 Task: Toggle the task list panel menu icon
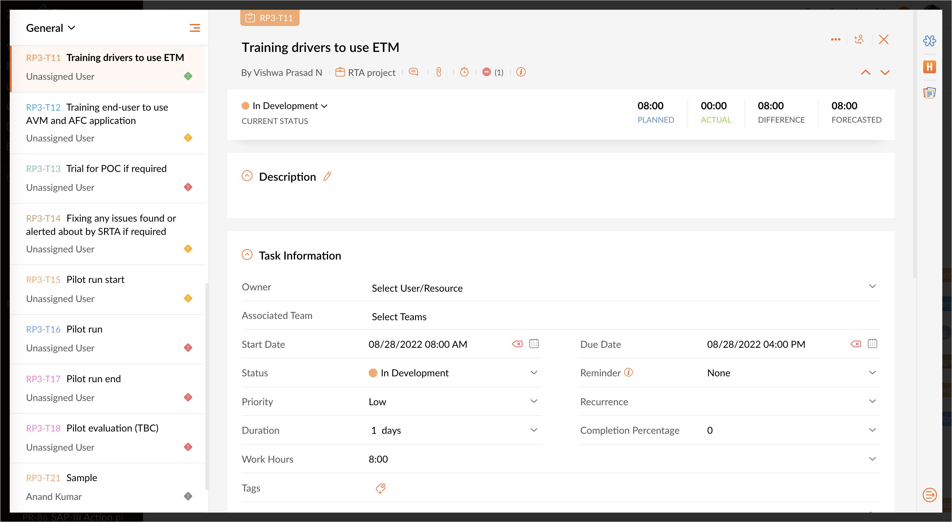coord(195,28)
